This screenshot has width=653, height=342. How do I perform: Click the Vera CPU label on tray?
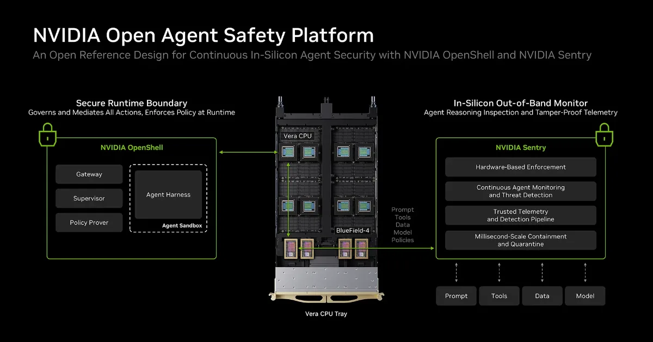click(x=298, y=136)
